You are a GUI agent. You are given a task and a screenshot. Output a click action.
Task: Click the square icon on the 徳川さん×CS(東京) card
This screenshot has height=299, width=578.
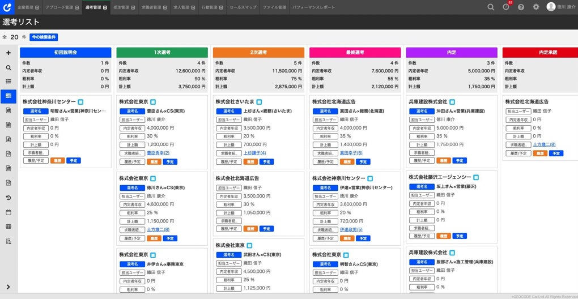(153, 178)
